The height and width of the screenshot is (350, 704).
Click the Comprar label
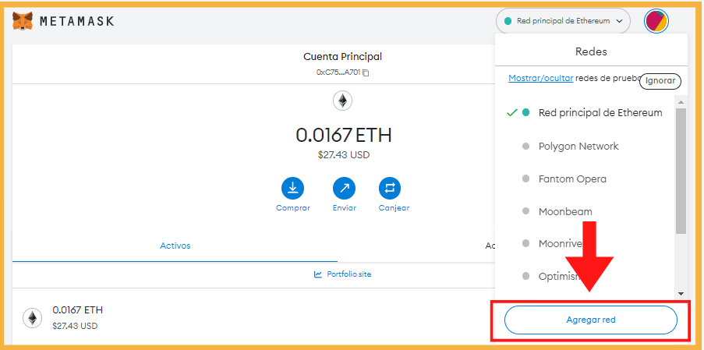coord(292,208)
